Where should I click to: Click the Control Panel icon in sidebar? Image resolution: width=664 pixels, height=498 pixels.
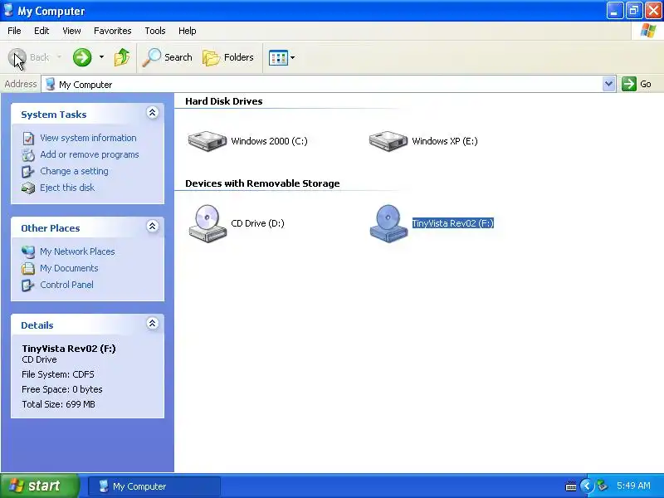28,285
